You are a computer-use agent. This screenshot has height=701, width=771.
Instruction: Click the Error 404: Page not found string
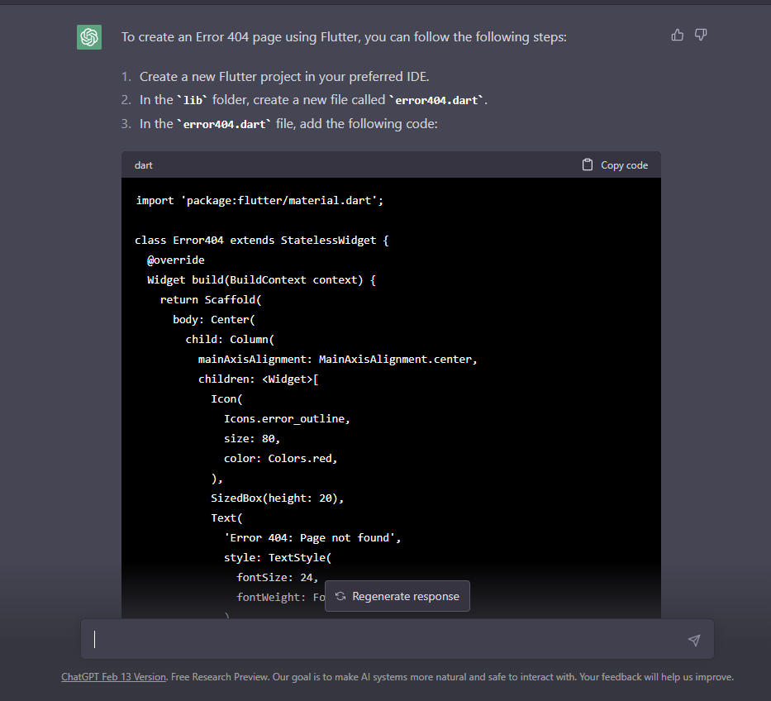[x=312, y=536]
